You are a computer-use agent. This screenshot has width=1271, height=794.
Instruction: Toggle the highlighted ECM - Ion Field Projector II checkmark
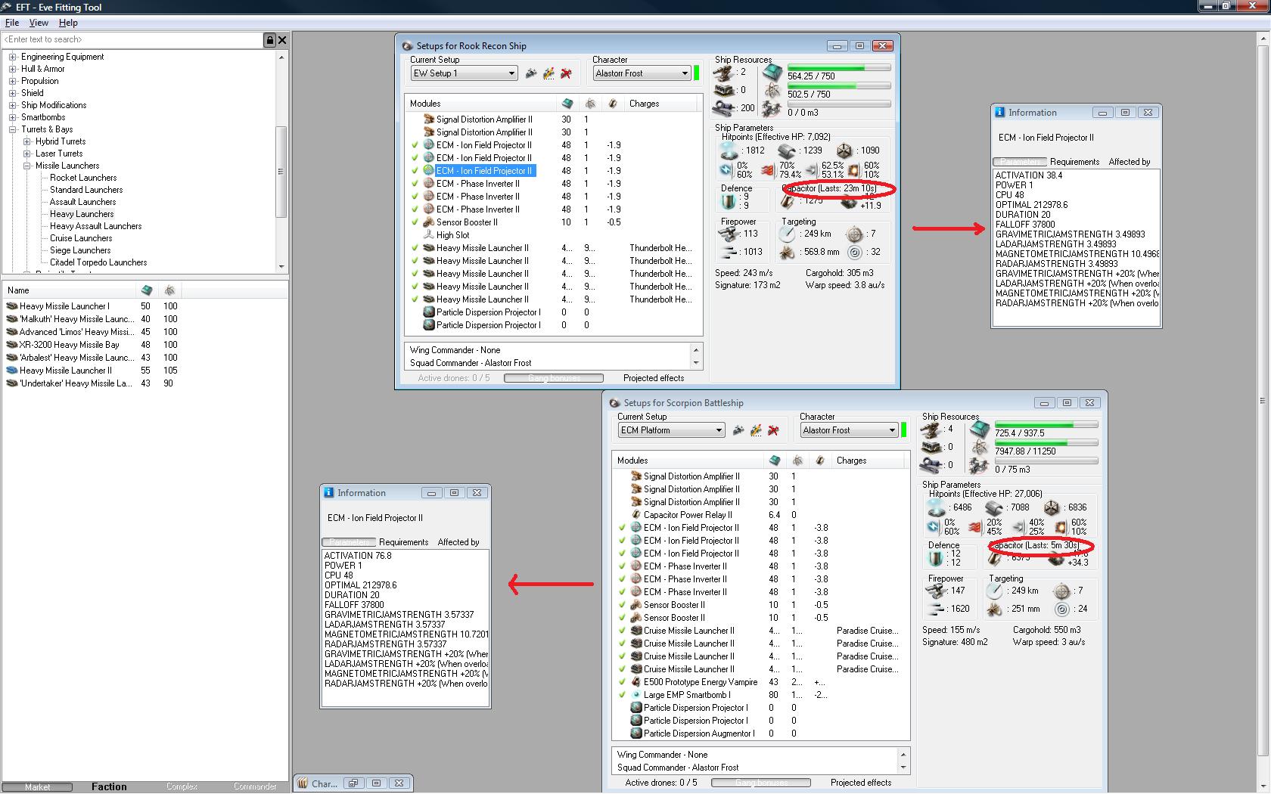pyautogui.click(x=415, y=171)
